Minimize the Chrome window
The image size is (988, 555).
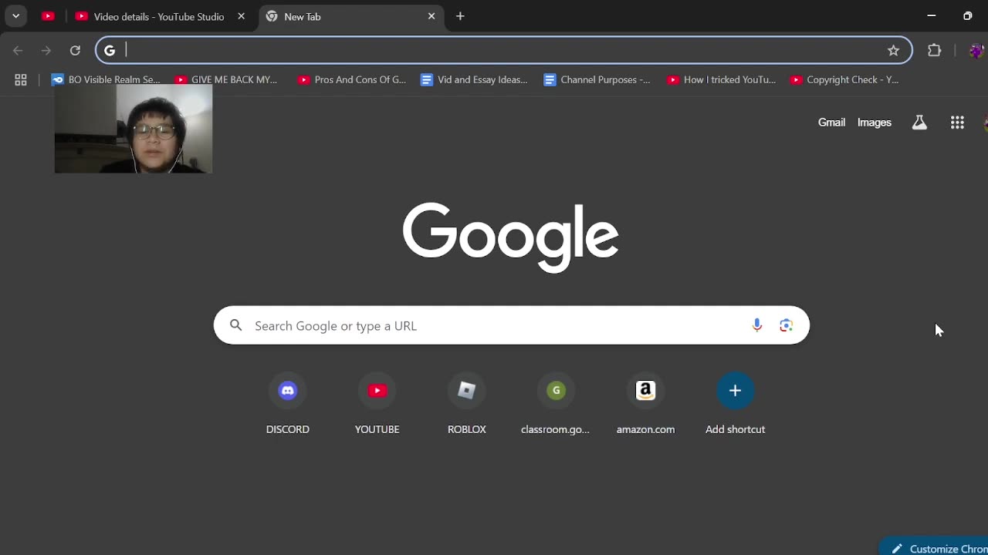[932, 15]
